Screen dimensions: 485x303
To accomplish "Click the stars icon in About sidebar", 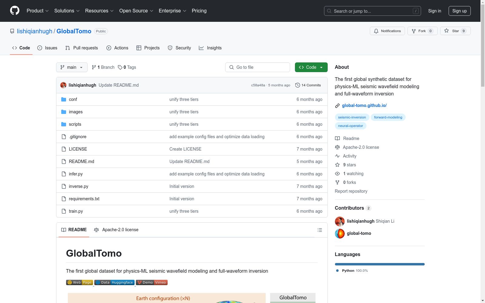I will pos(337,165).
